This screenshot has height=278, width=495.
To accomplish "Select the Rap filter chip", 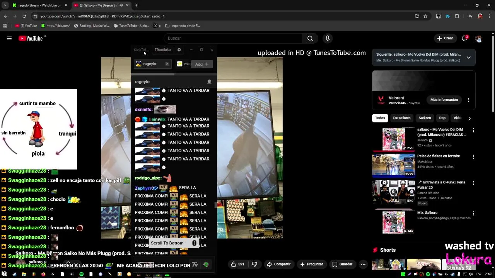I will coord(442,118).
